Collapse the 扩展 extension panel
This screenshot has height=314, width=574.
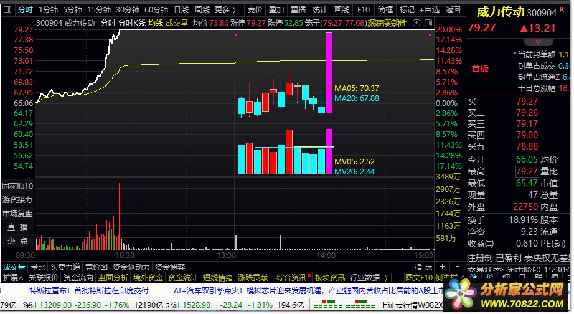(13, 278)
